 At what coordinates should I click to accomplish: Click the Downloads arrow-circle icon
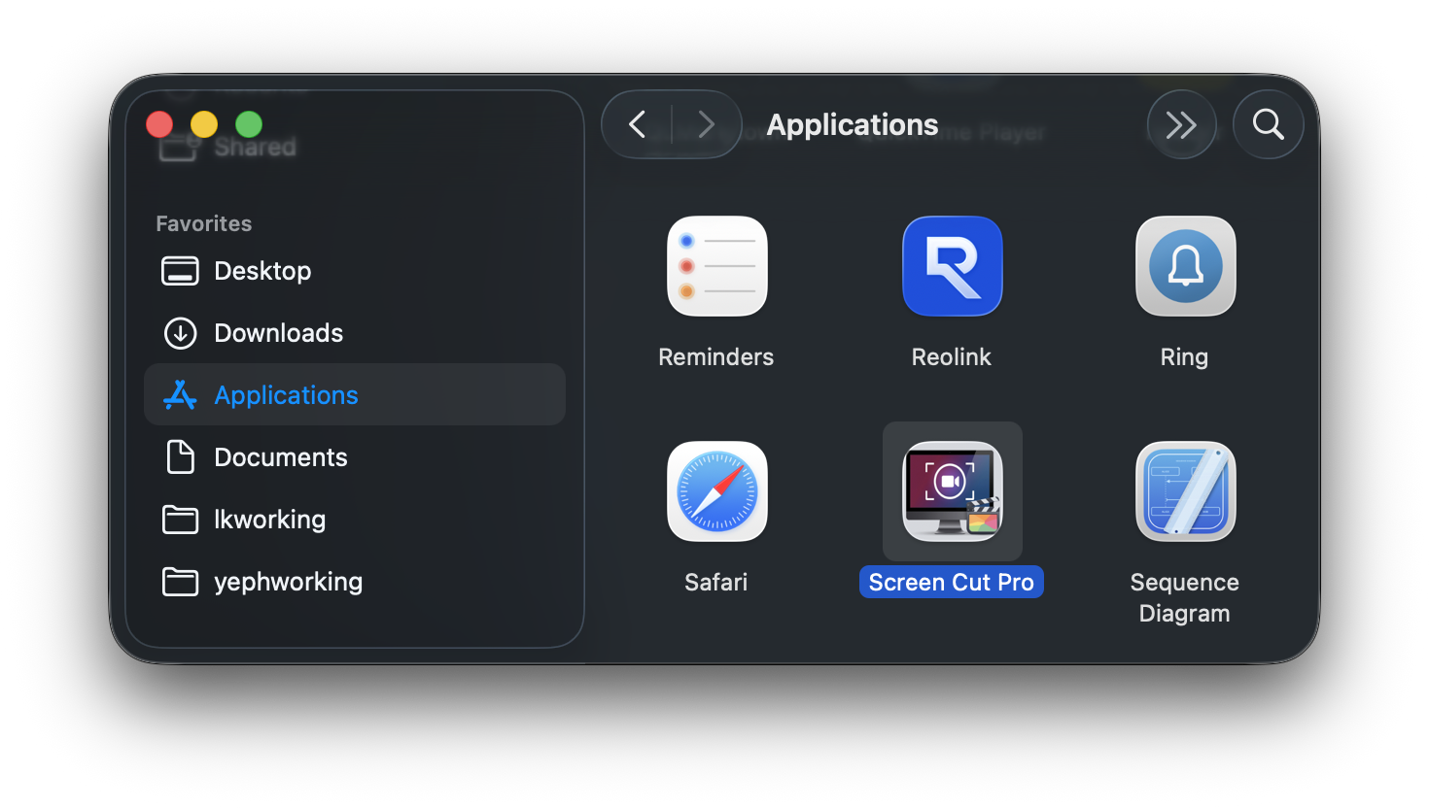180,333
